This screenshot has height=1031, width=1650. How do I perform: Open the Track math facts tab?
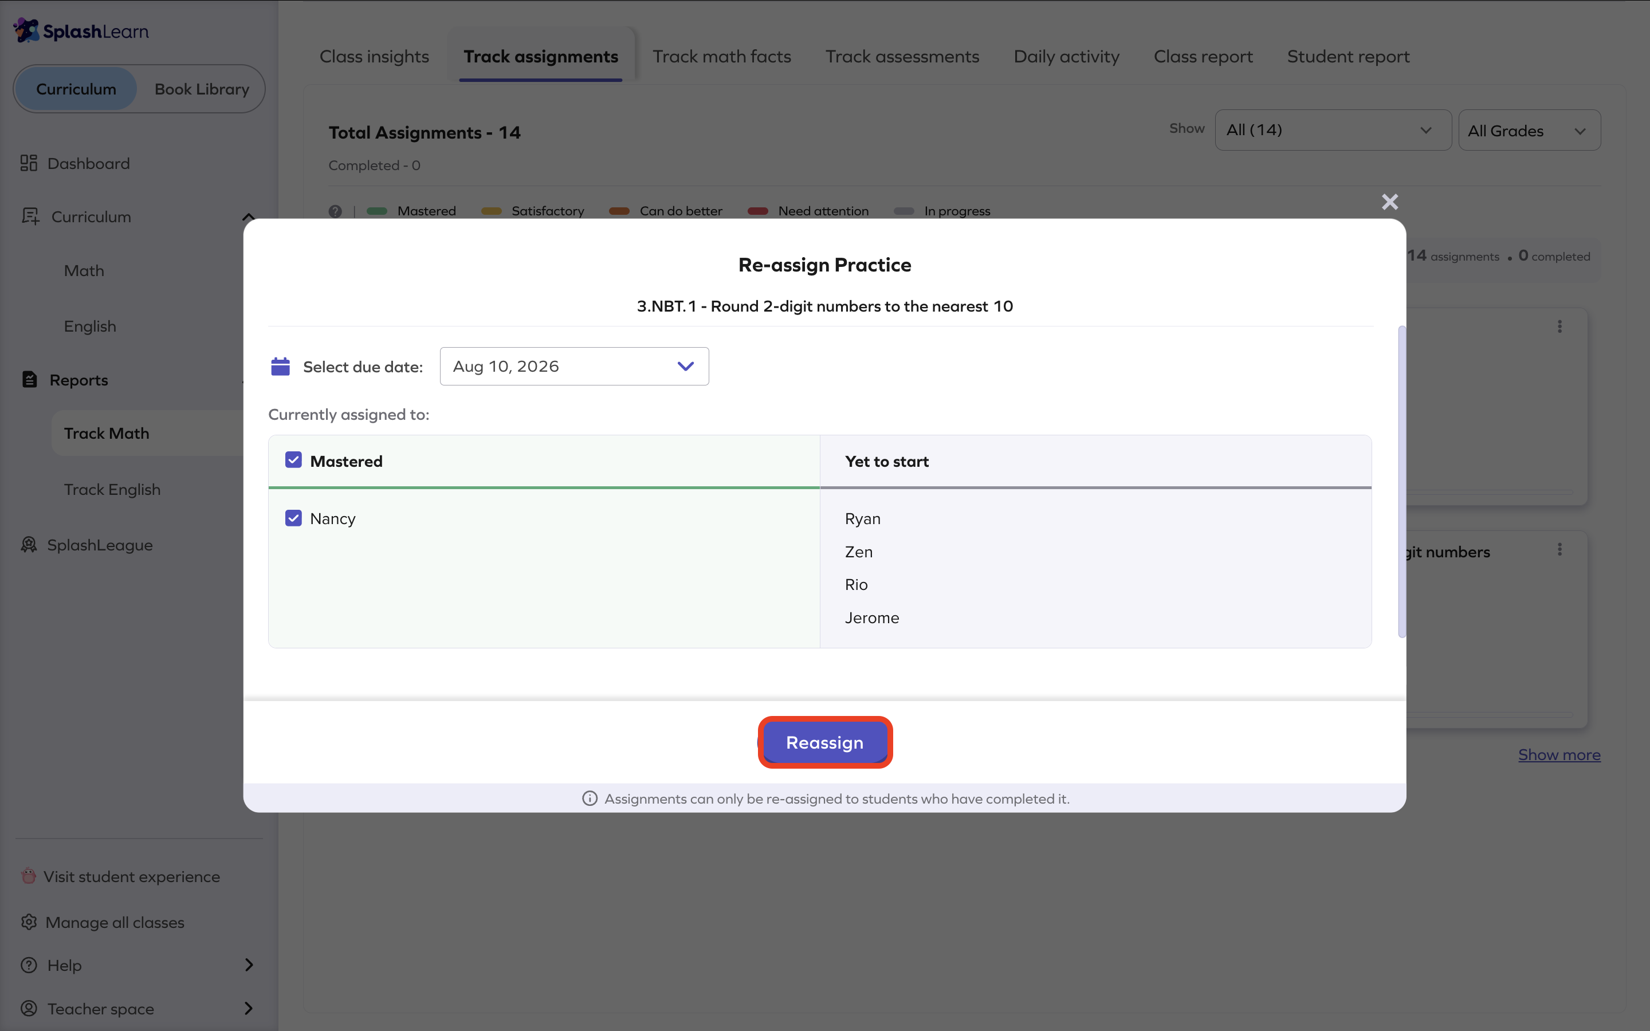(721, 56)
